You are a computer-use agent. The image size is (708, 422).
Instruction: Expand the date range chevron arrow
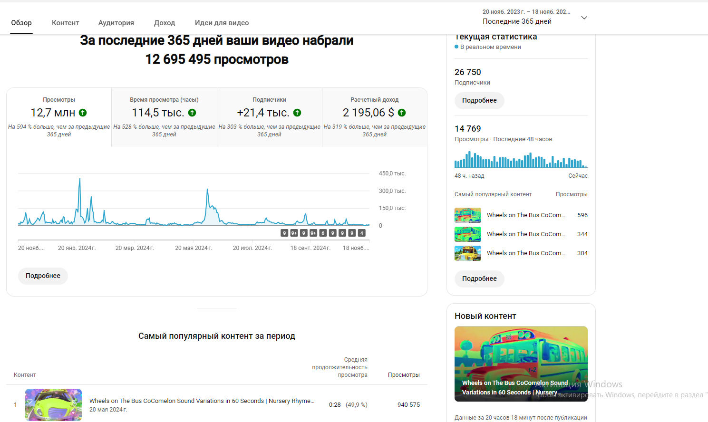(584, 18)
